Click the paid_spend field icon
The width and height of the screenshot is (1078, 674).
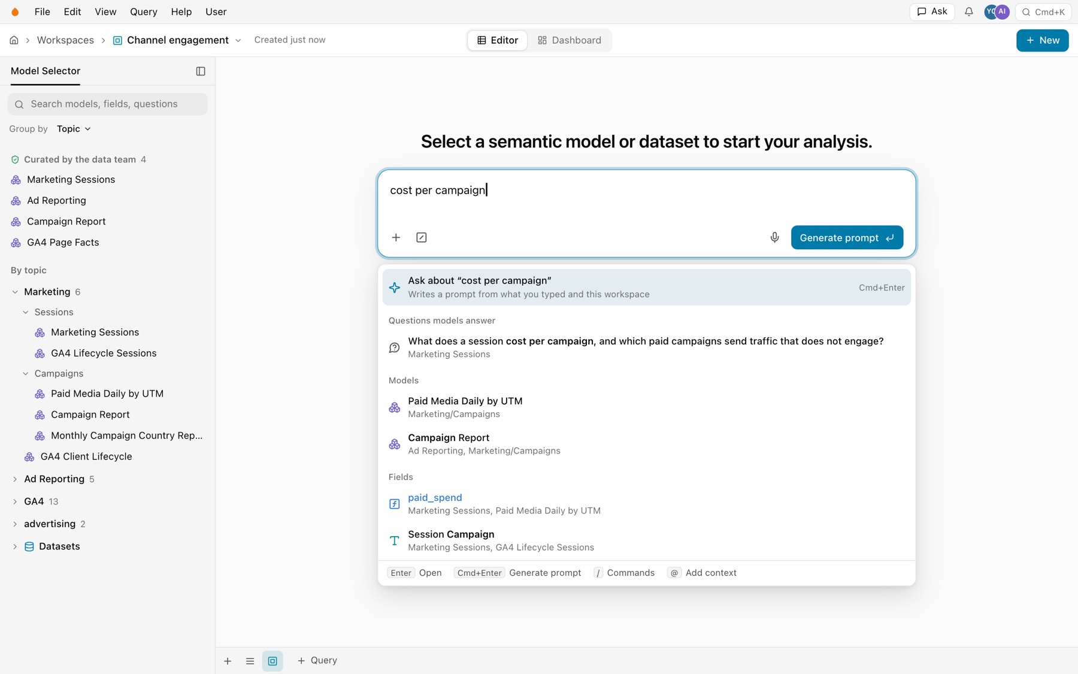(394, 504)
